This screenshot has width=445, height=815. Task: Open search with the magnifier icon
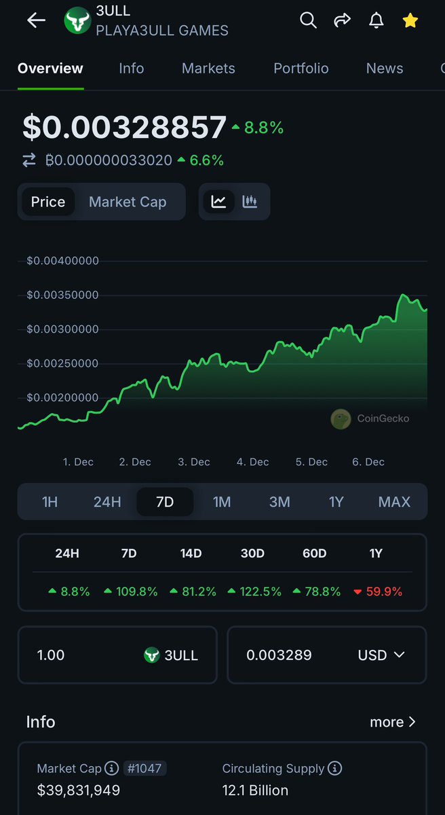[308, 20]
